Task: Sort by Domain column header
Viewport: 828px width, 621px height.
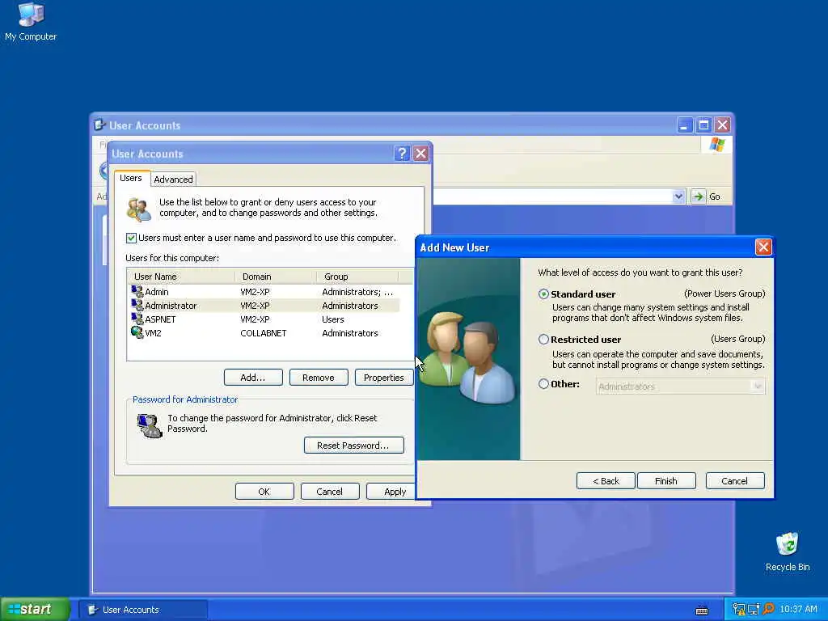Action: pos(276,277)
